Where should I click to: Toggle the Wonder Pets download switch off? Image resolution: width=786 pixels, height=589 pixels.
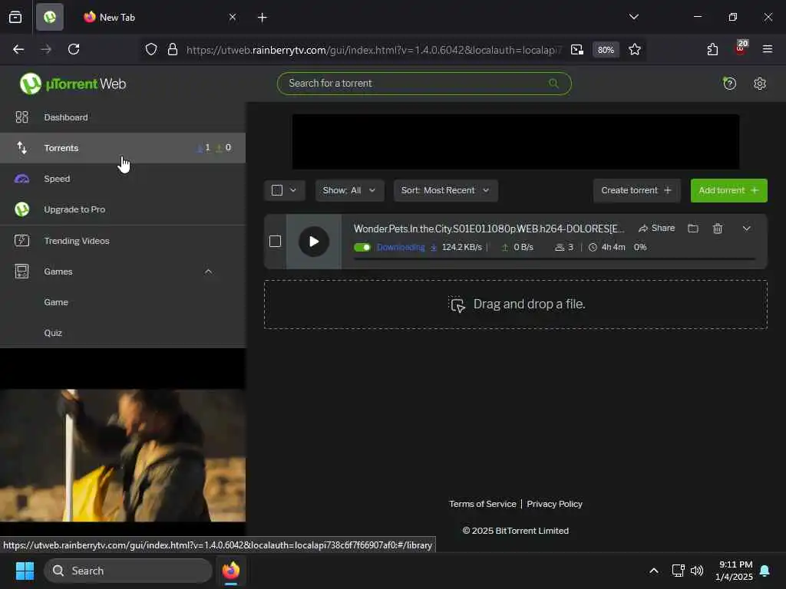tap(362, 248)
